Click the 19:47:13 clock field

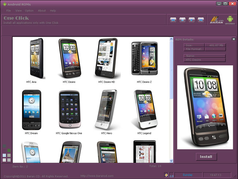(x=217, y=175)
